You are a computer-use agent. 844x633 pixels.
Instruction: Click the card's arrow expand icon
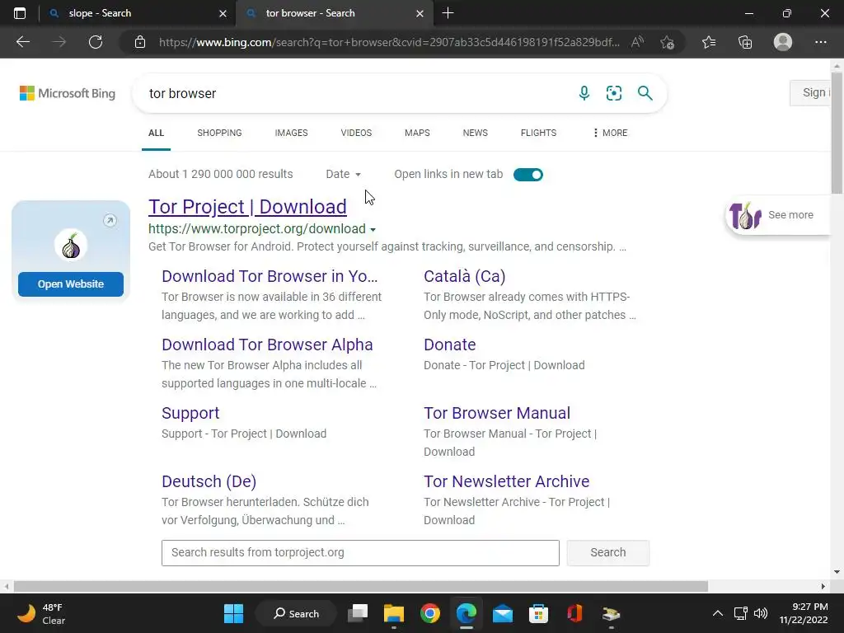[x=110, y=220]
